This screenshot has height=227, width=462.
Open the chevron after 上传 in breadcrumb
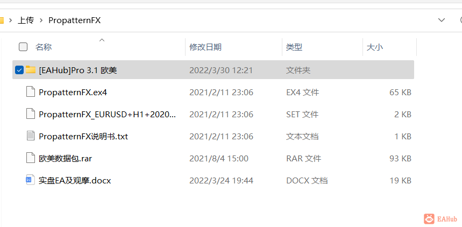[41, 20]
